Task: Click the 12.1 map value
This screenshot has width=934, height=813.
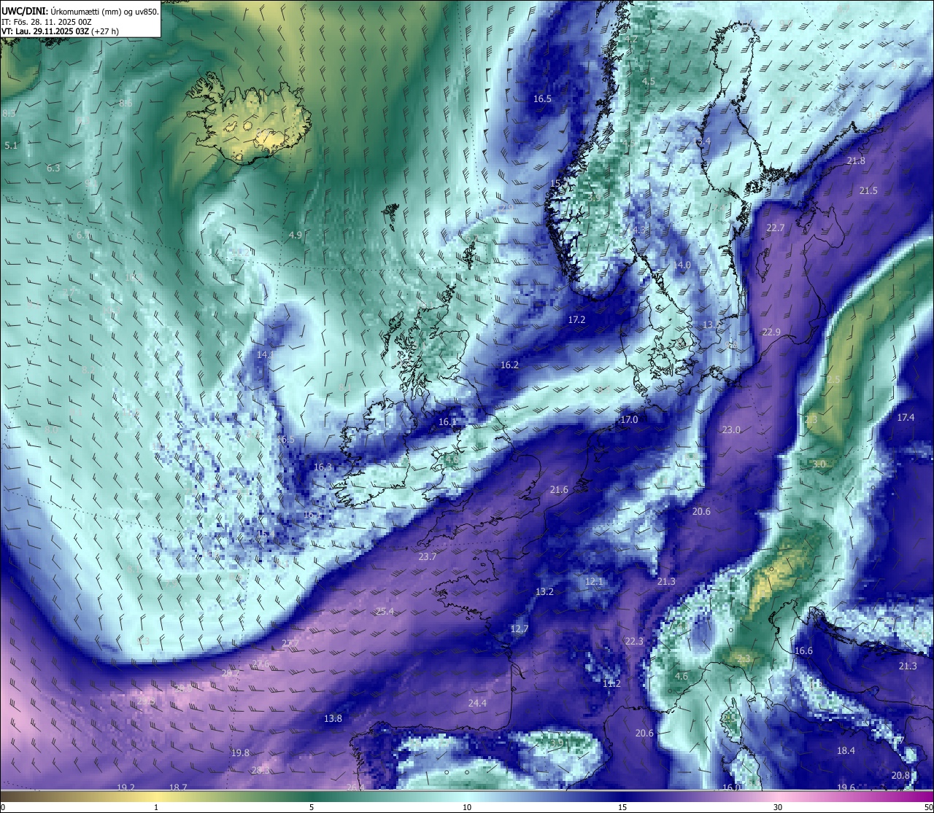Action: [594, 581]
